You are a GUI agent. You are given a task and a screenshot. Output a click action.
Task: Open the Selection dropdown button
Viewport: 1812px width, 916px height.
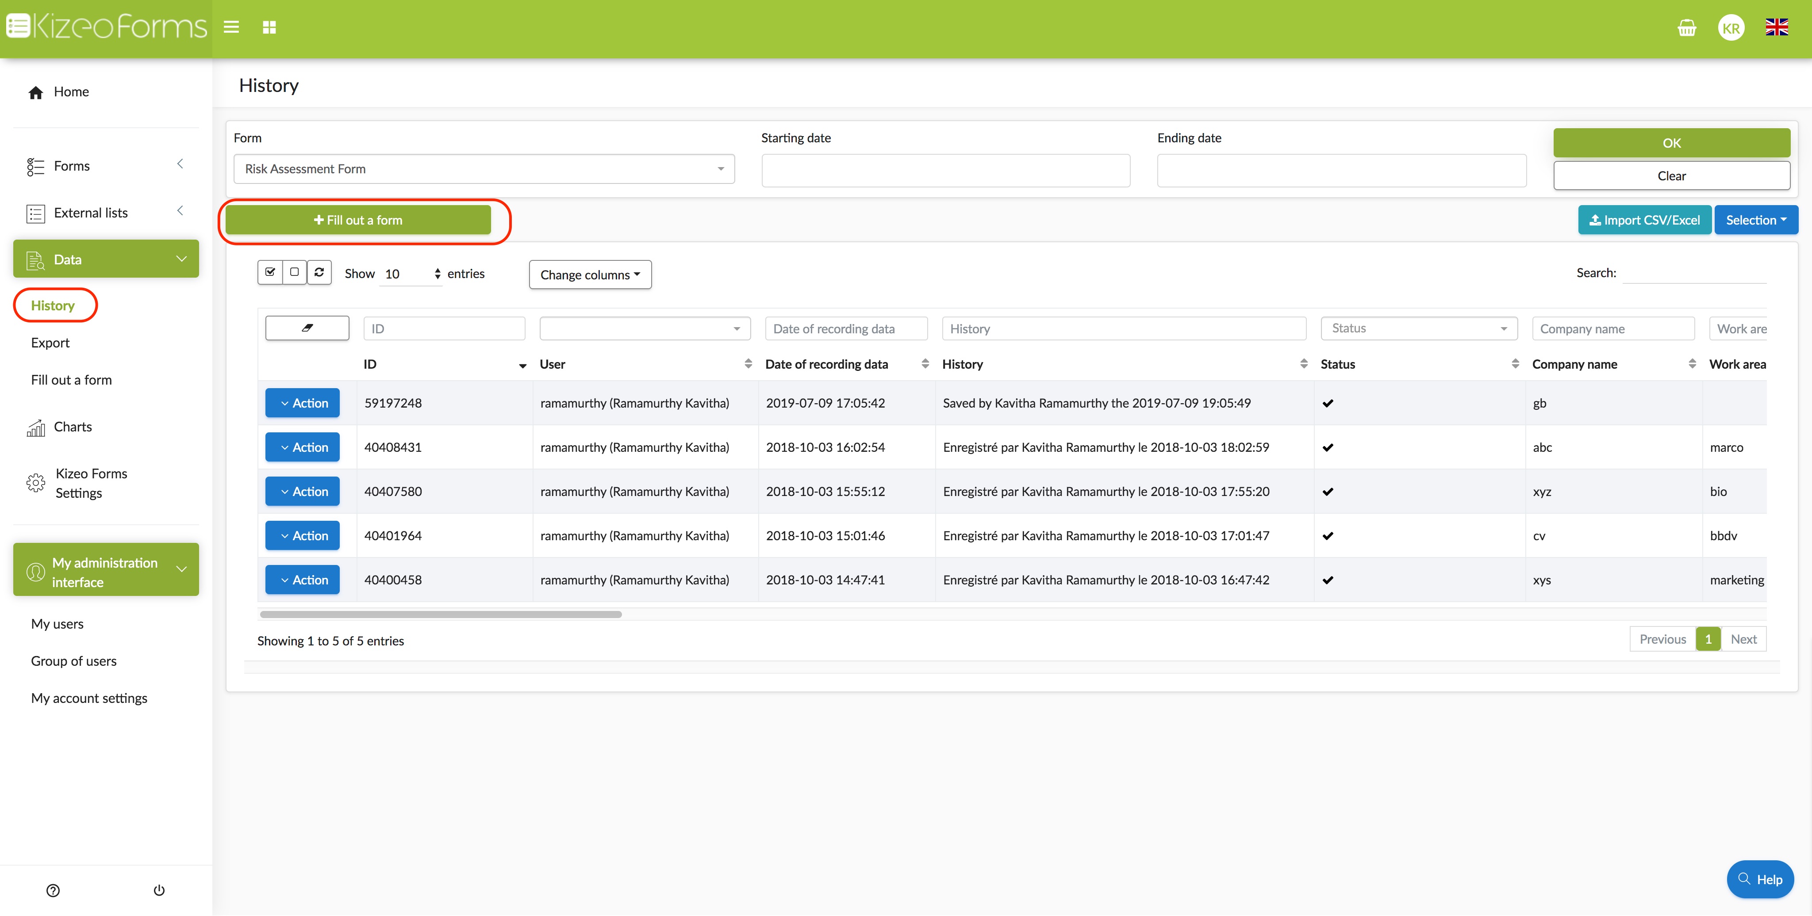coord(1756,221)
